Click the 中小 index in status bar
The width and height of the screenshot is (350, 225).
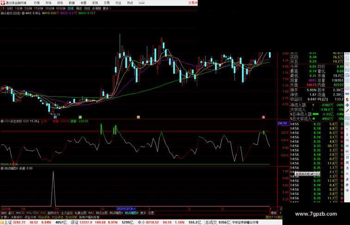point(142,222)
